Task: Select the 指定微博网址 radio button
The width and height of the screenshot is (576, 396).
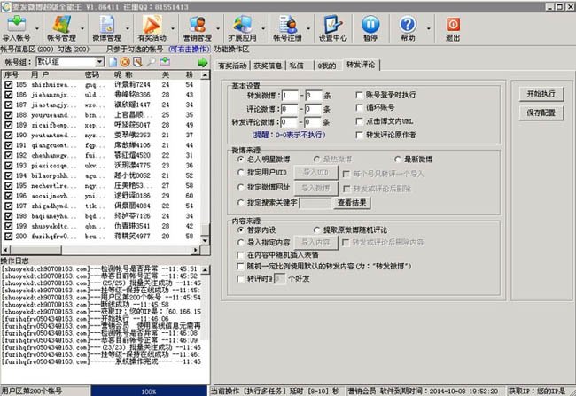Action: pyautogui.click(x=241, y=187)
